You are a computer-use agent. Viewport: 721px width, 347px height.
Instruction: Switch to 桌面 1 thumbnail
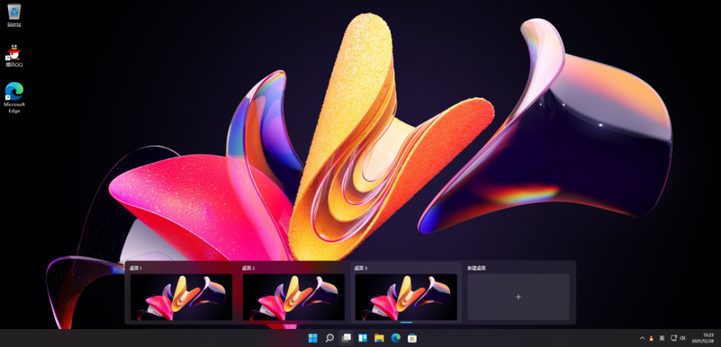tap(181, 297)
